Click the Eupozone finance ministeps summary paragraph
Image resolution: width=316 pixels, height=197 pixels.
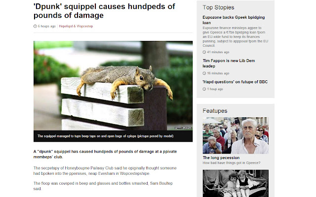coord(235,36)
